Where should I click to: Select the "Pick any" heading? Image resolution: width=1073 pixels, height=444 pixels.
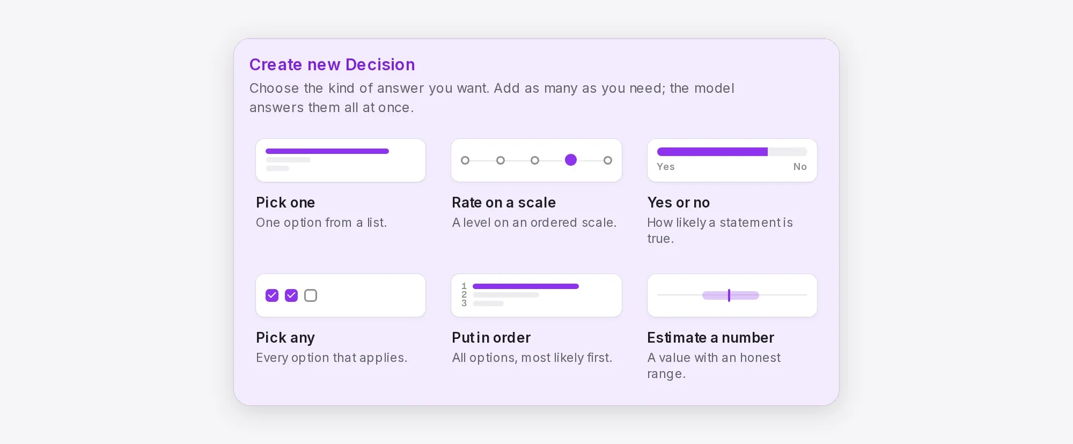tap(285, 338)
